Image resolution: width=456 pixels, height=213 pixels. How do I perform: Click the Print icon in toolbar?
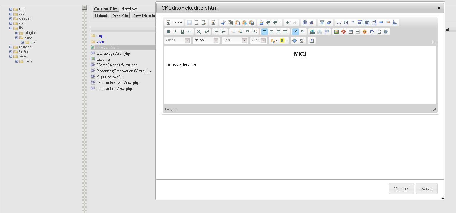coord(261,23)
